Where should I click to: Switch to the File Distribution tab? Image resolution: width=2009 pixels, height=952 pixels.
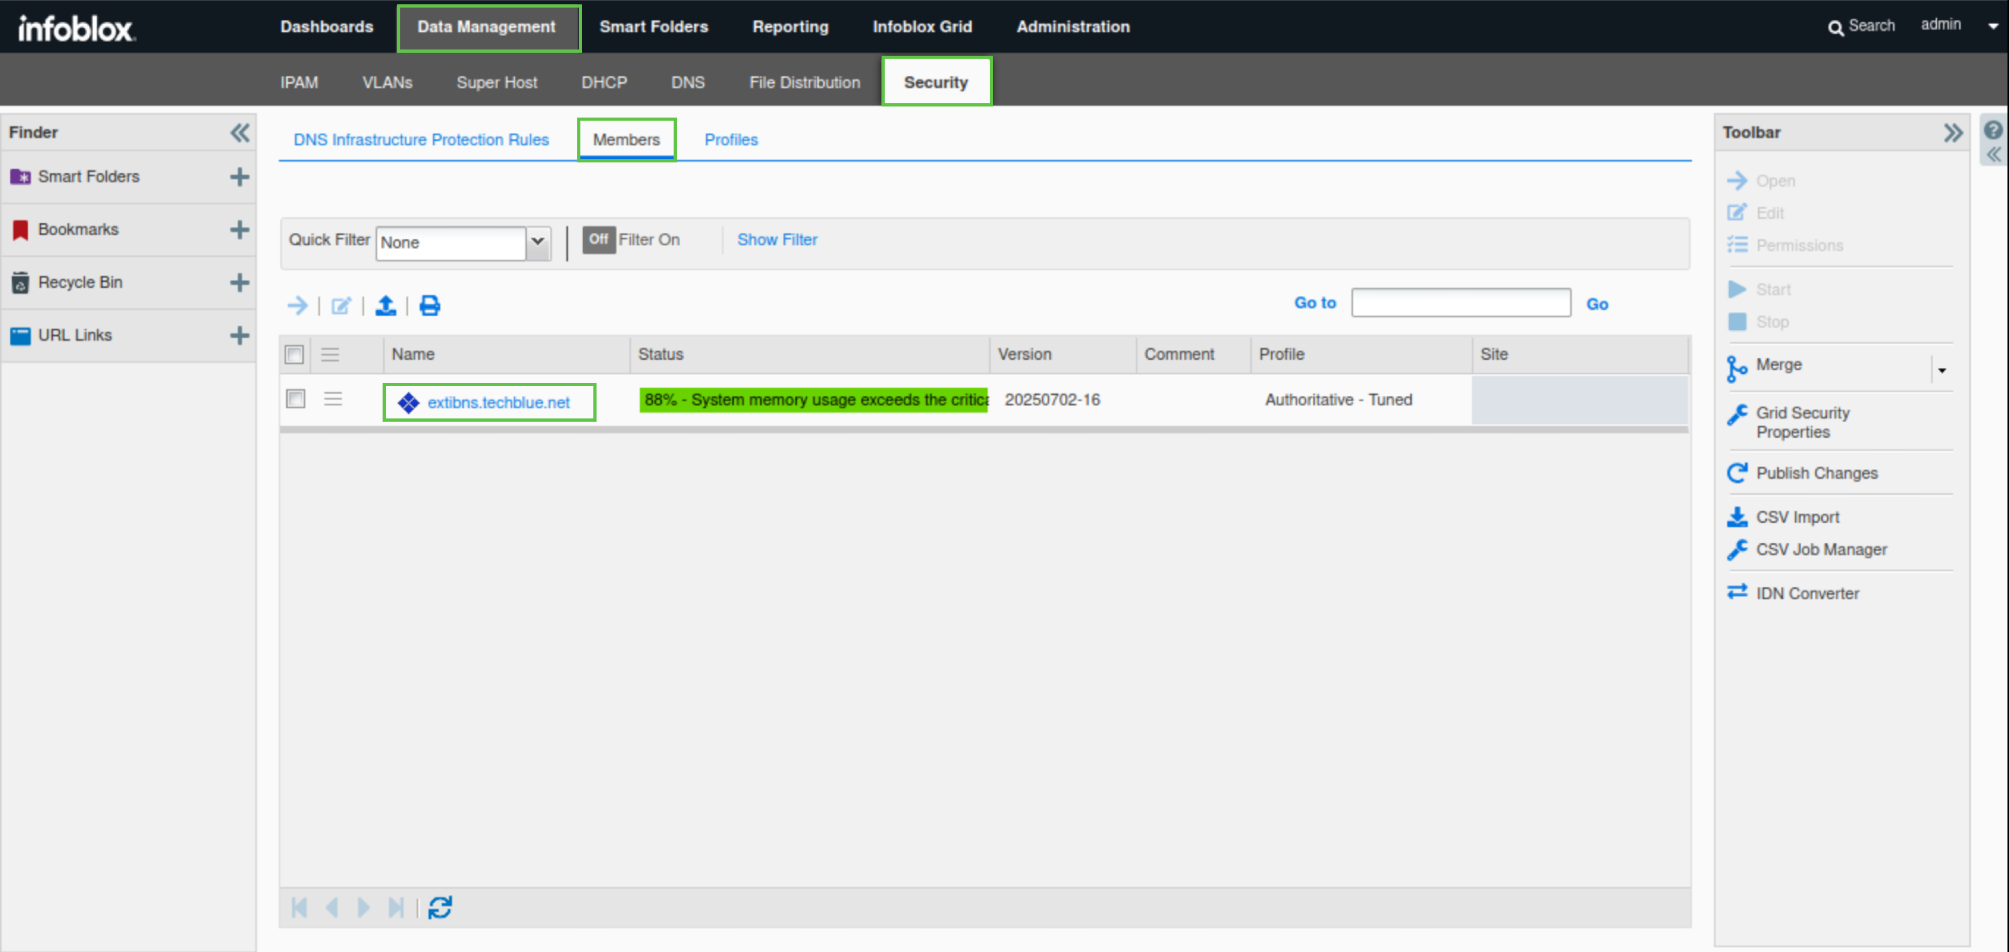pyautogui.click(x=805, y=83)
